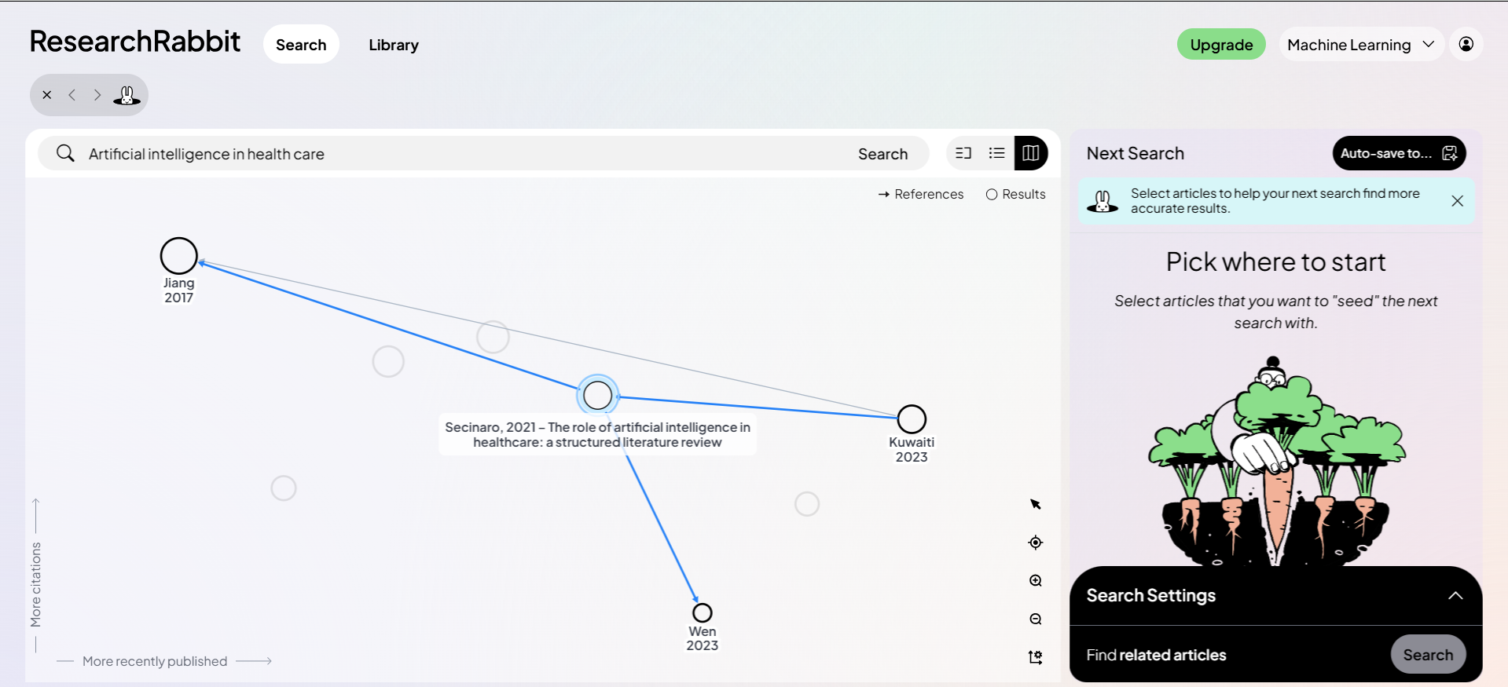Click the References legend item
Screen dimensions: 1508x687
921,194
